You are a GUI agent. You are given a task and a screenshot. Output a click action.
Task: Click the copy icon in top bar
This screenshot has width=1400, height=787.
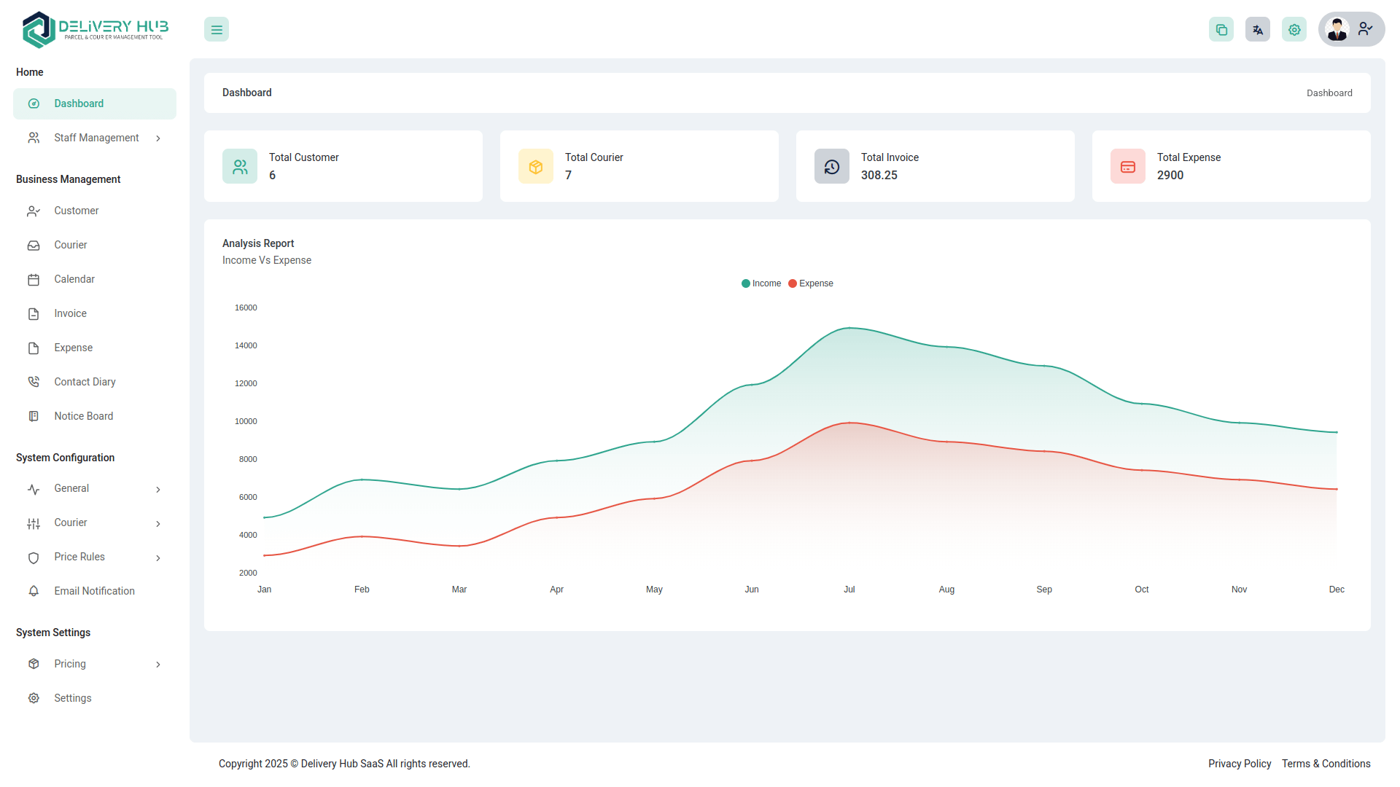[1221, 30]
